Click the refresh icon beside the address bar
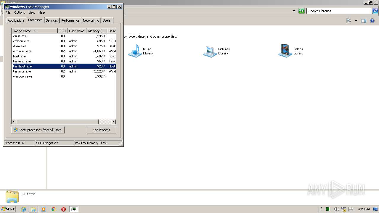Image resolution: width=379 pixels, height=213 pixels. pyautogui.click(x=301, y=11)
